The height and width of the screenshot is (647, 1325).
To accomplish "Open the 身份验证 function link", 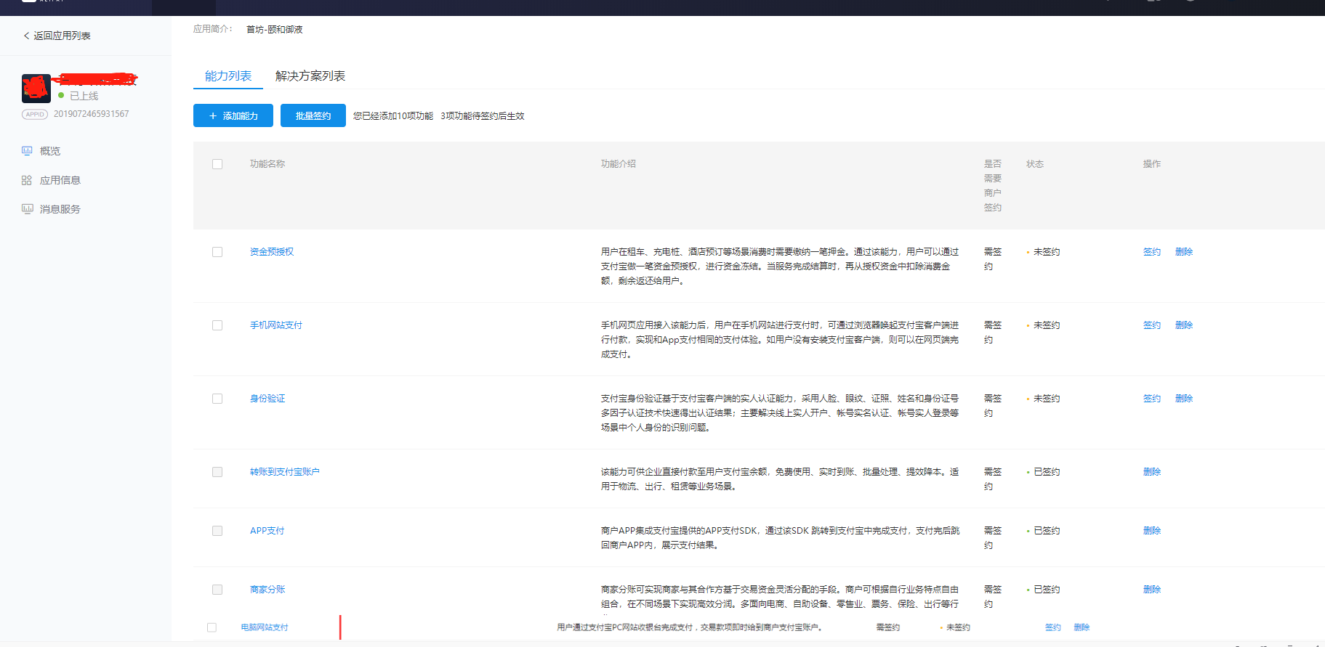I will point(267,399).
